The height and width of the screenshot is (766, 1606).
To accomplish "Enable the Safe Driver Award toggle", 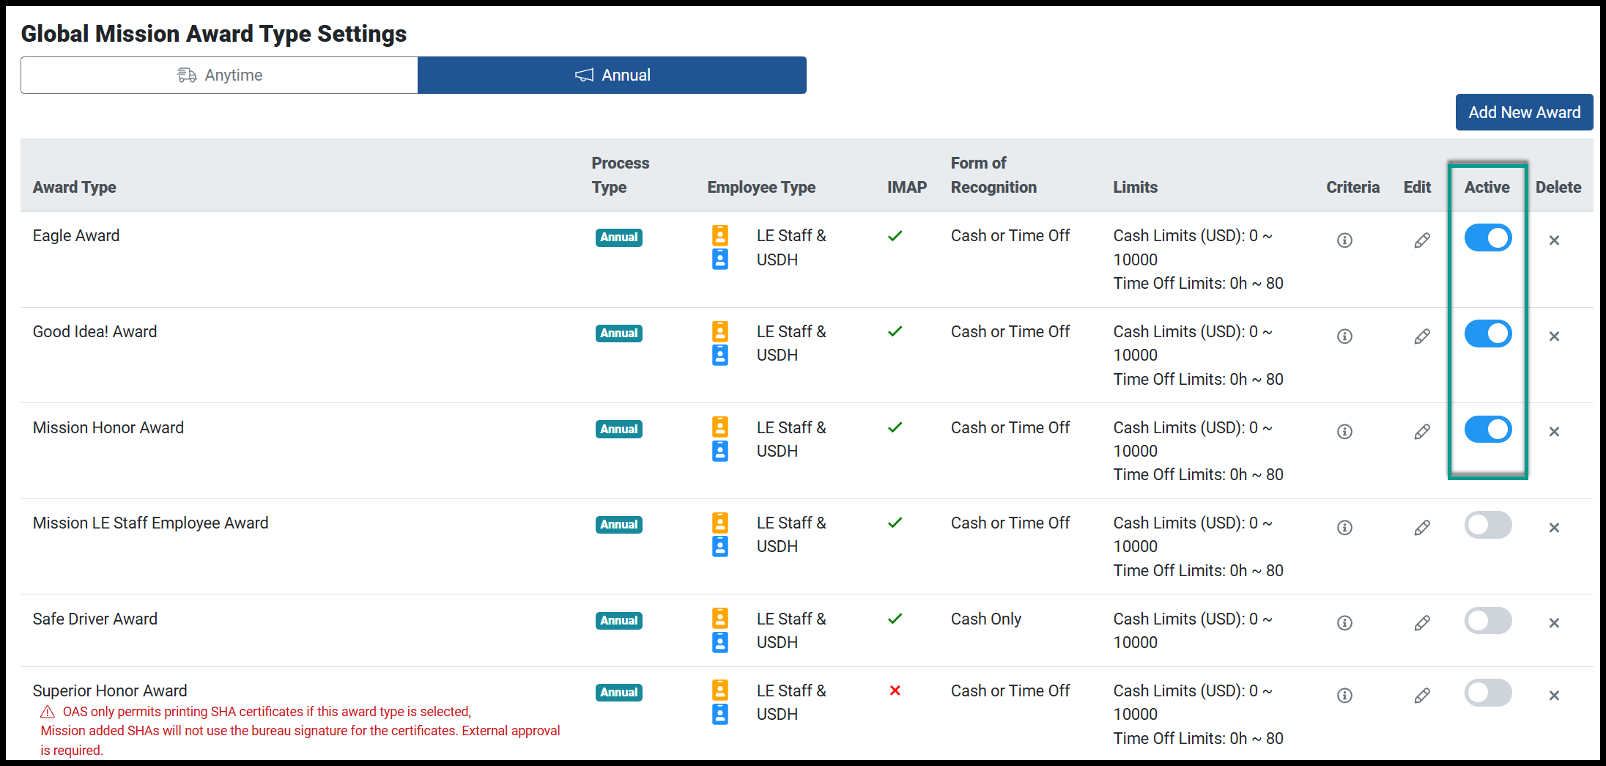I will tap(1488, 620).
